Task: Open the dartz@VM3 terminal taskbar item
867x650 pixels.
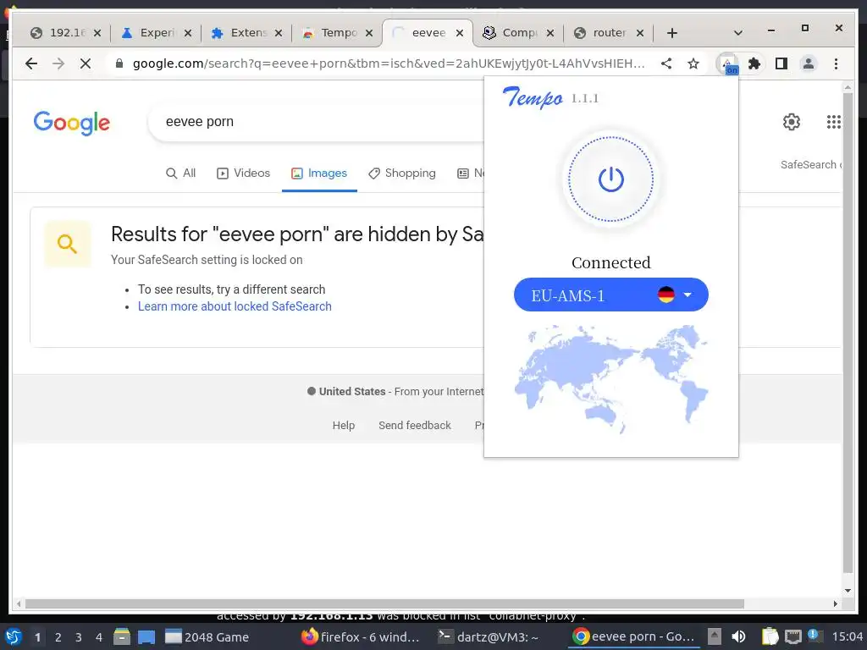Action: [x=488, y=637]
